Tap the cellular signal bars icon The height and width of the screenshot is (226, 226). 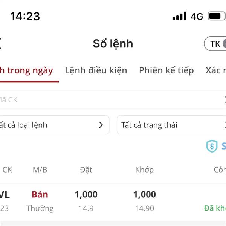point(179,16)
